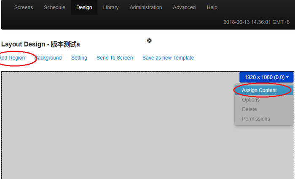Click the circled X icon near the layout title

(149, 41)
